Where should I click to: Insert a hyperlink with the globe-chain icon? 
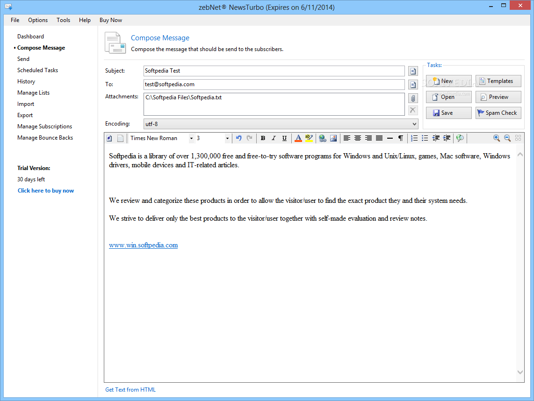tap(323, 138)
